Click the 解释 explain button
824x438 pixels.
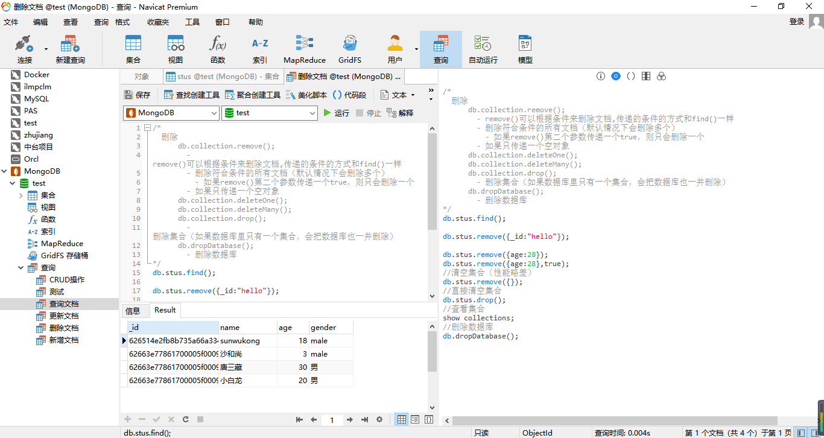(400, 113)
